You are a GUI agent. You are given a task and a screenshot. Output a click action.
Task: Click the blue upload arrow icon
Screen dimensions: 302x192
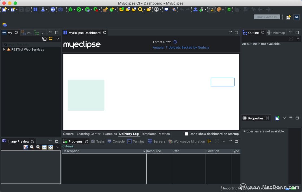point(195,9)
